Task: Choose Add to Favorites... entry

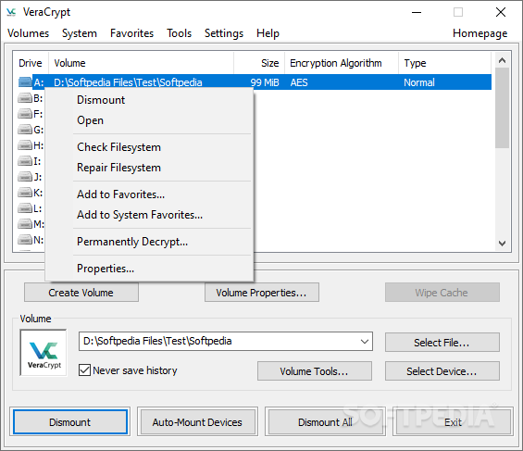Action: tap(149, 194)
